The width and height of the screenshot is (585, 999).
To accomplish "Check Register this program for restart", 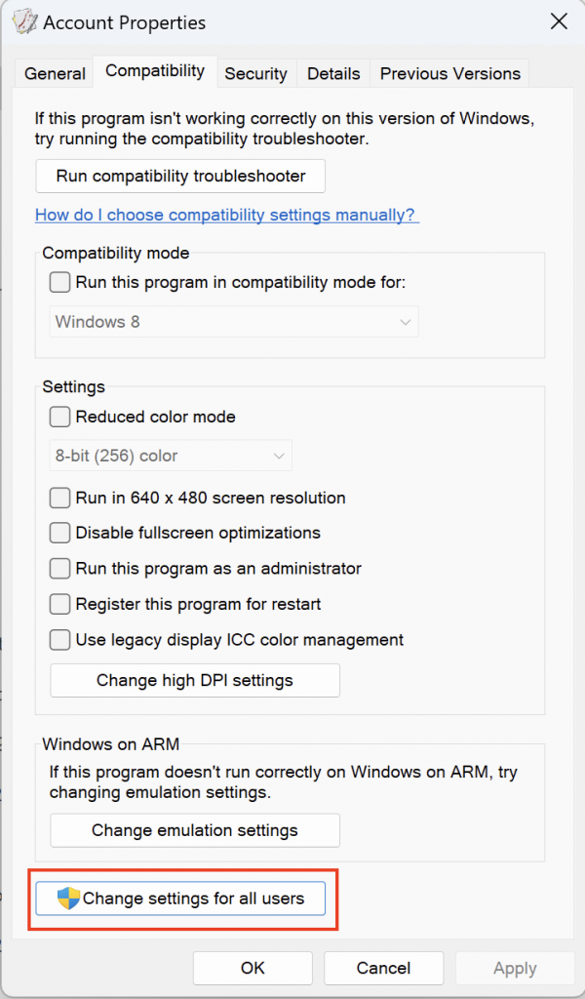I will click(59, 604).
